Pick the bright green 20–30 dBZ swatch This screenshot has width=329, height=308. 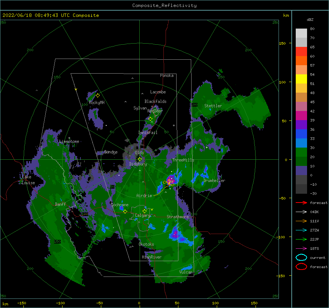click(x=301, y=152)
